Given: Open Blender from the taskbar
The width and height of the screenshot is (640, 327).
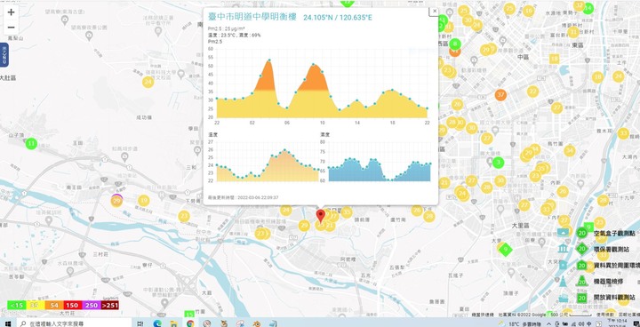Looking at the screenshot, I should pyautogui.click(x=257, y=323).
